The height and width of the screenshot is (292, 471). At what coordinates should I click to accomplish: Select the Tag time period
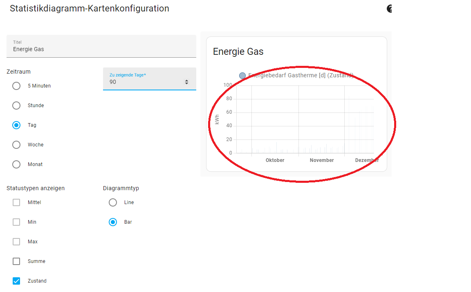pos(16,125)
